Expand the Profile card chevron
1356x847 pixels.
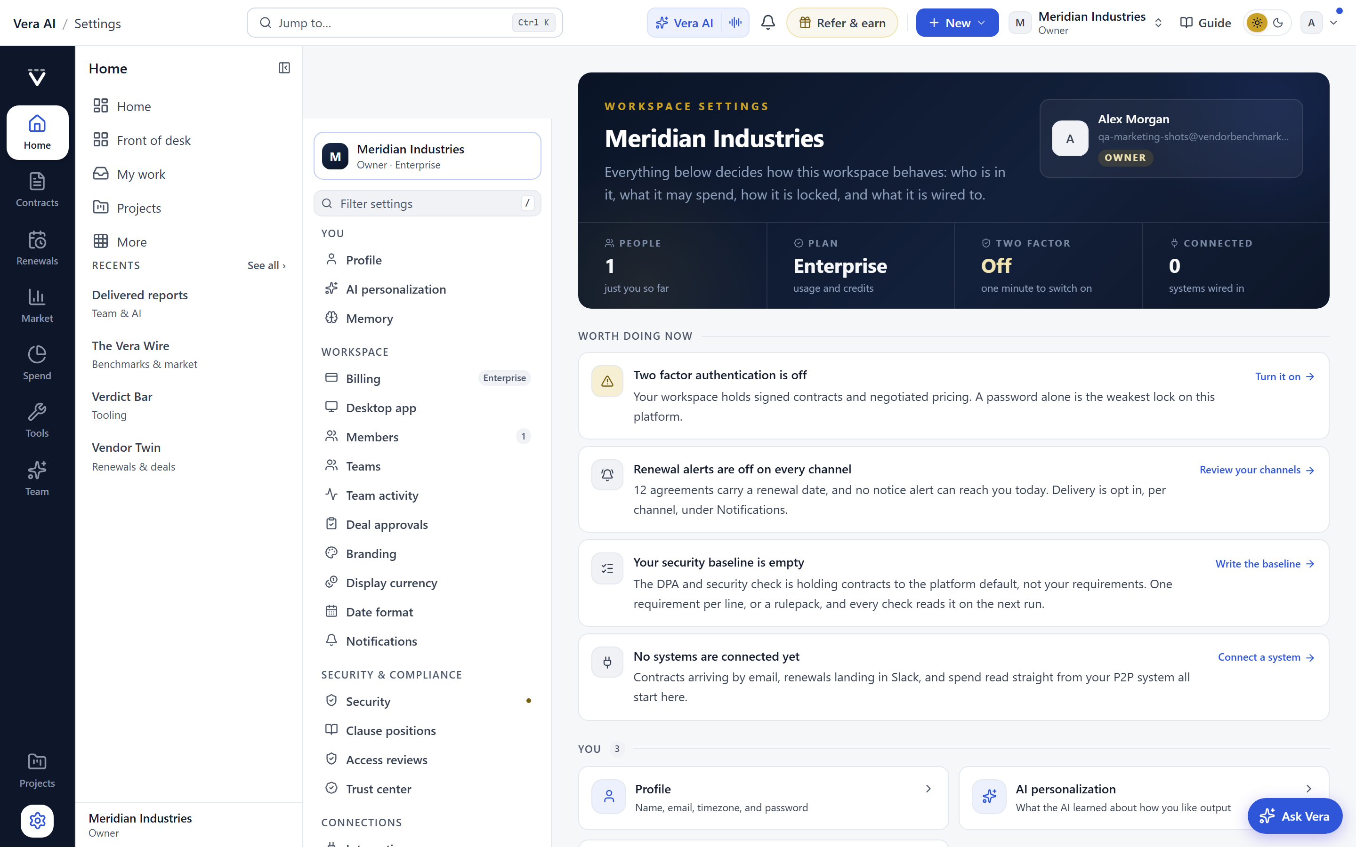(x=928, y=788)
